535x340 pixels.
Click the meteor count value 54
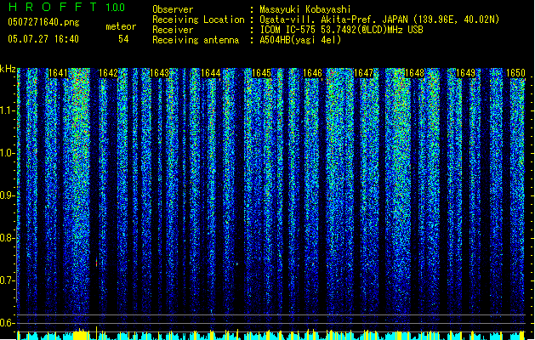(123, 39)
